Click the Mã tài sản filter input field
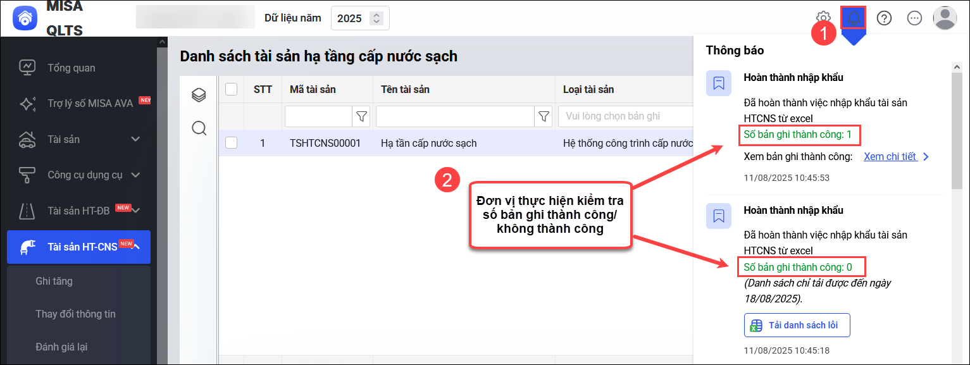 point(318,116)
